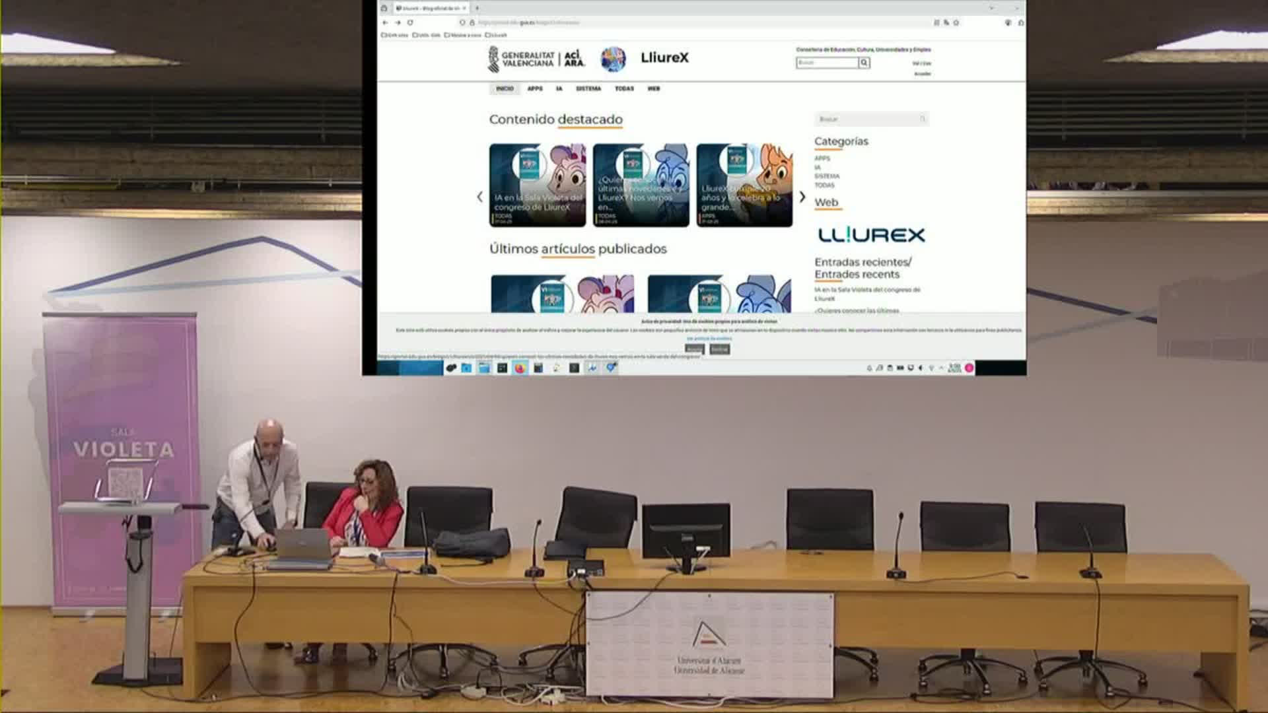Open the blue file manager taskbar icon

point(466,368)
